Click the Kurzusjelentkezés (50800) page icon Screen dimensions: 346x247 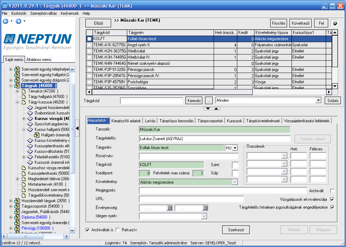click(x=24, y=173)
